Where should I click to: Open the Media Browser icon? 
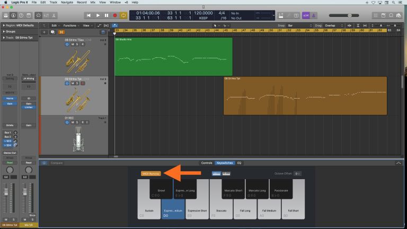point(399,15)
